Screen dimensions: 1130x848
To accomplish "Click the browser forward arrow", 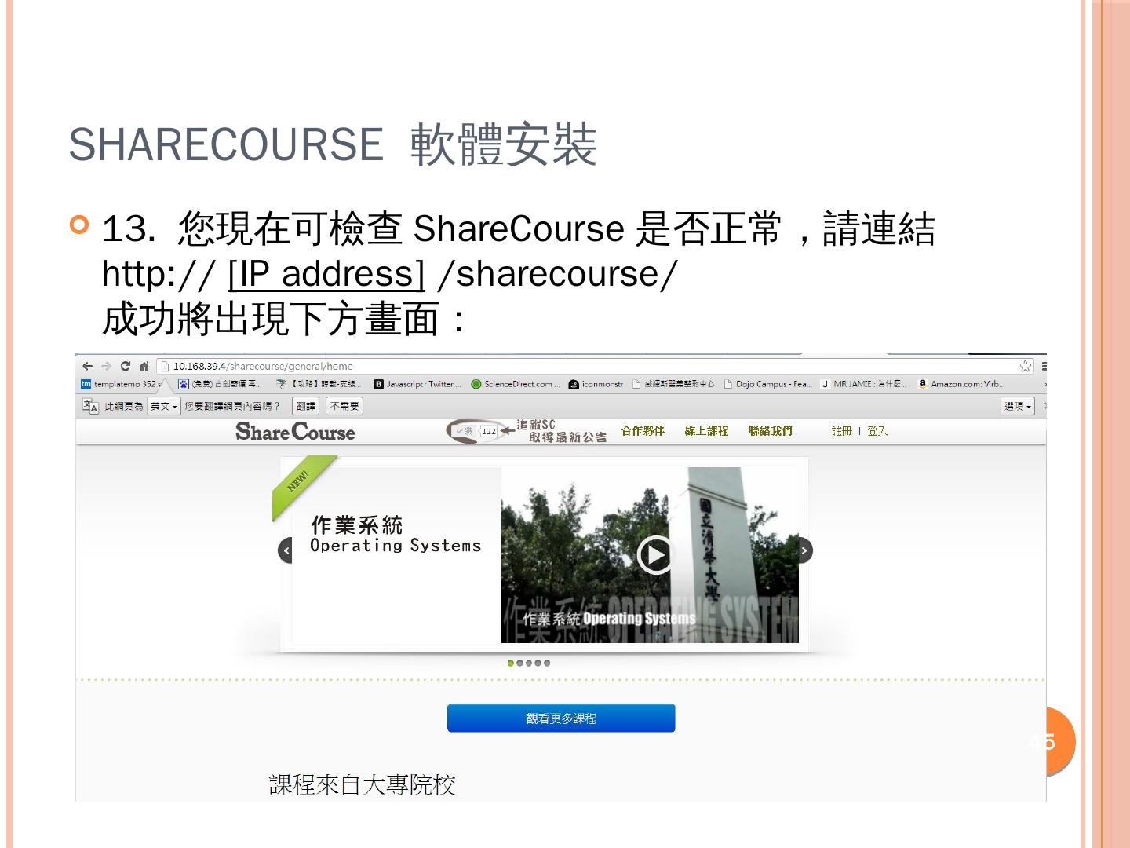I will click(x=106, y=367).
